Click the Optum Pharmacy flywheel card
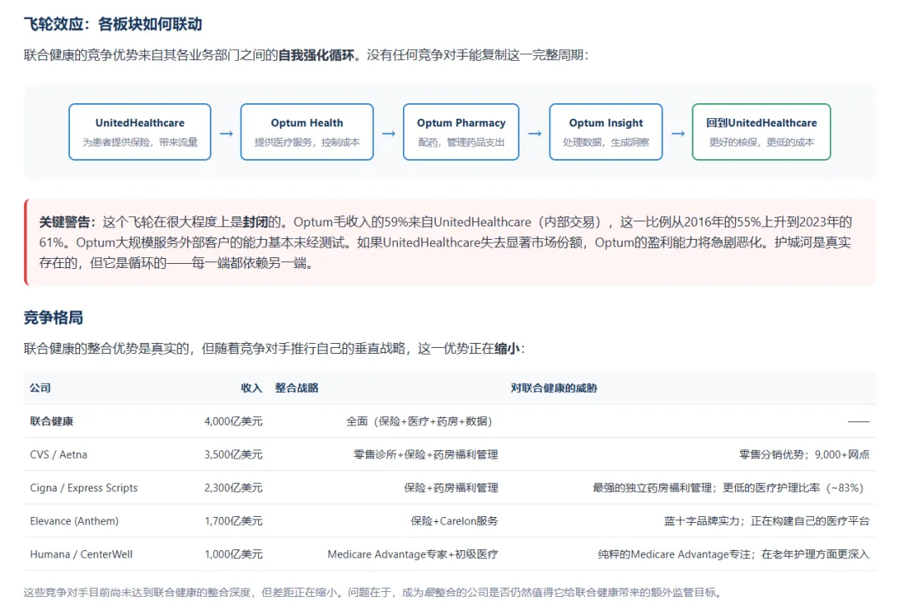The image size is (899, 616). [461, 132]
